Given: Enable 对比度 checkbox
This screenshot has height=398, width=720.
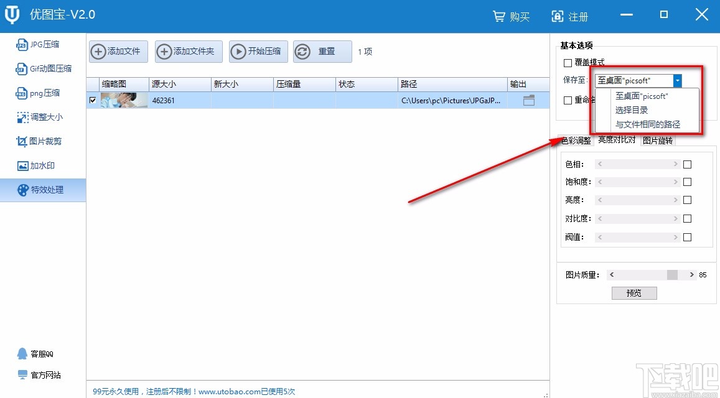Looking at the screenshot, I should click(688, 218).
